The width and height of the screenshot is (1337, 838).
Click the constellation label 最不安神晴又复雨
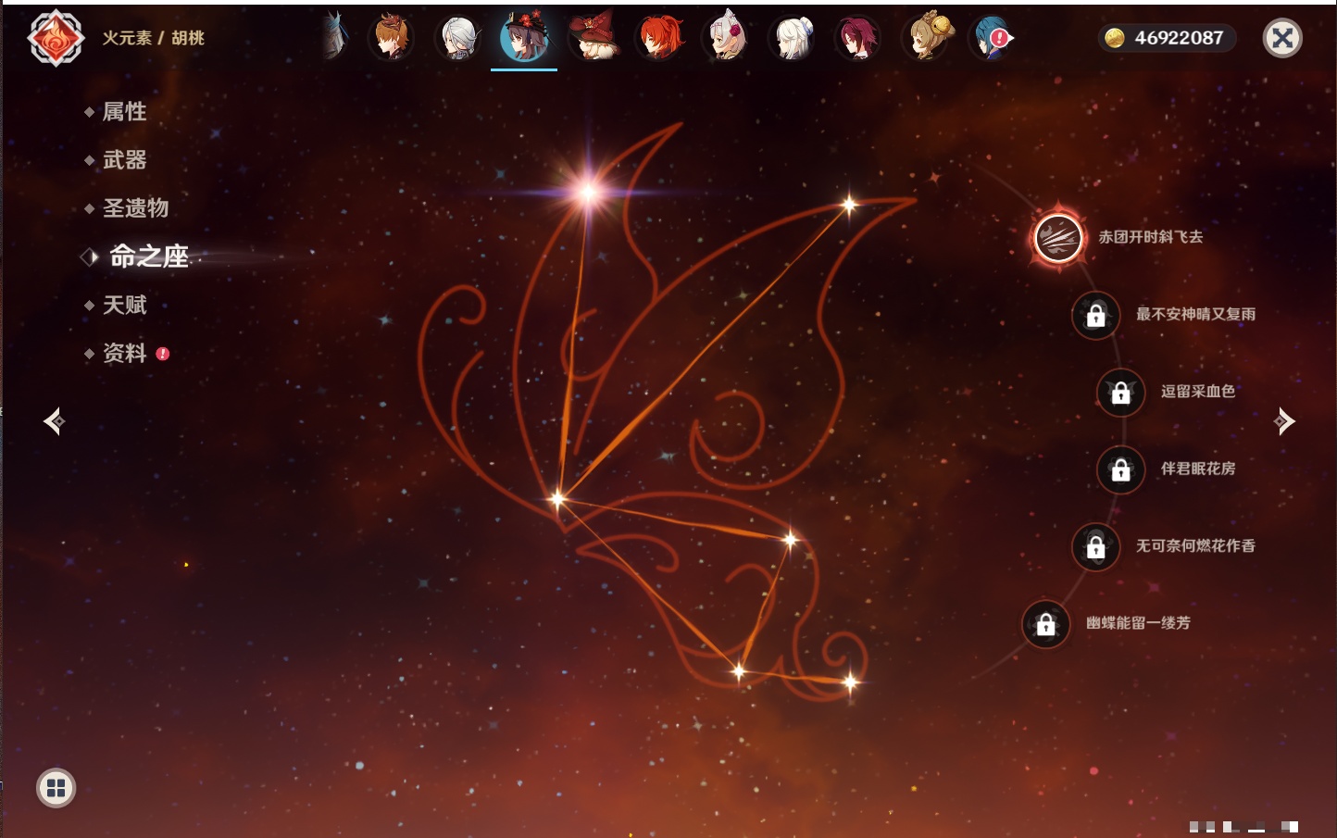[1195, 314]
